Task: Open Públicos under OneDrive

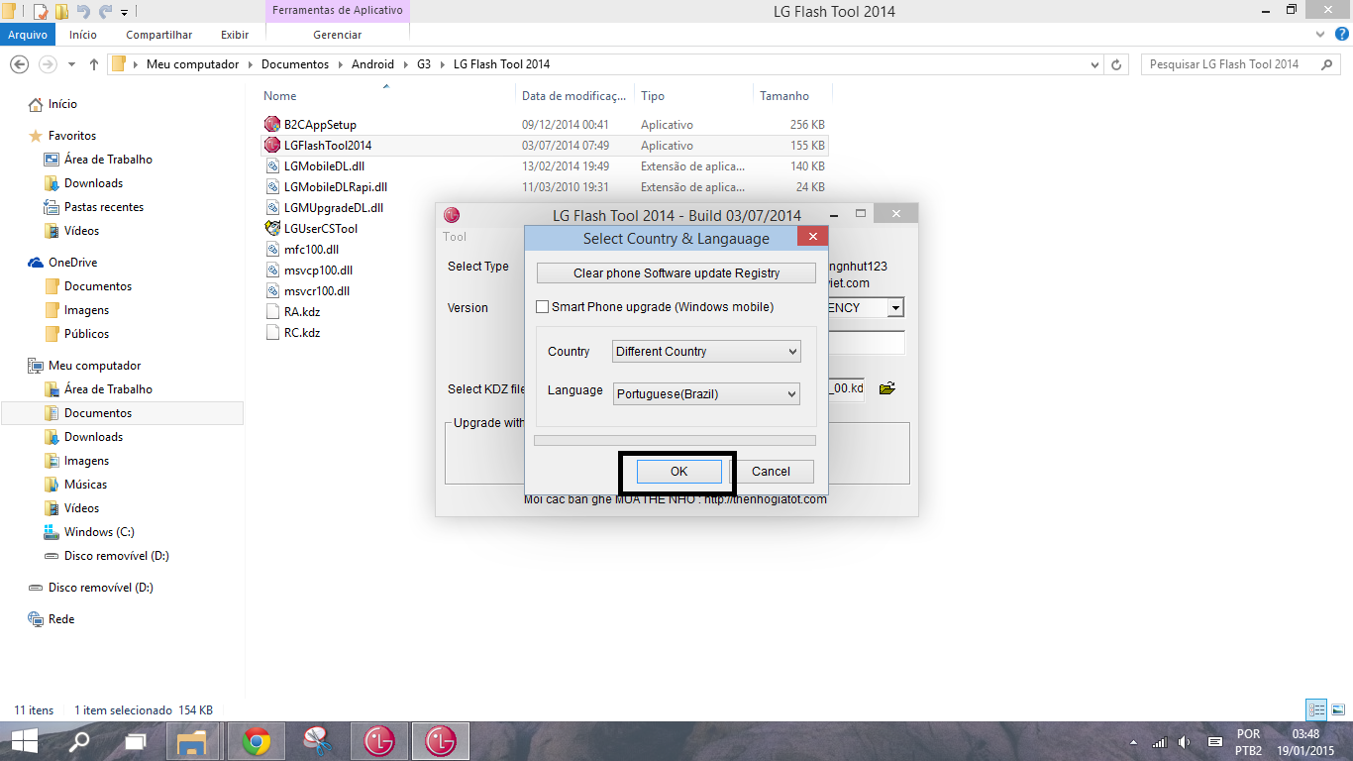Action: point(86,334)
